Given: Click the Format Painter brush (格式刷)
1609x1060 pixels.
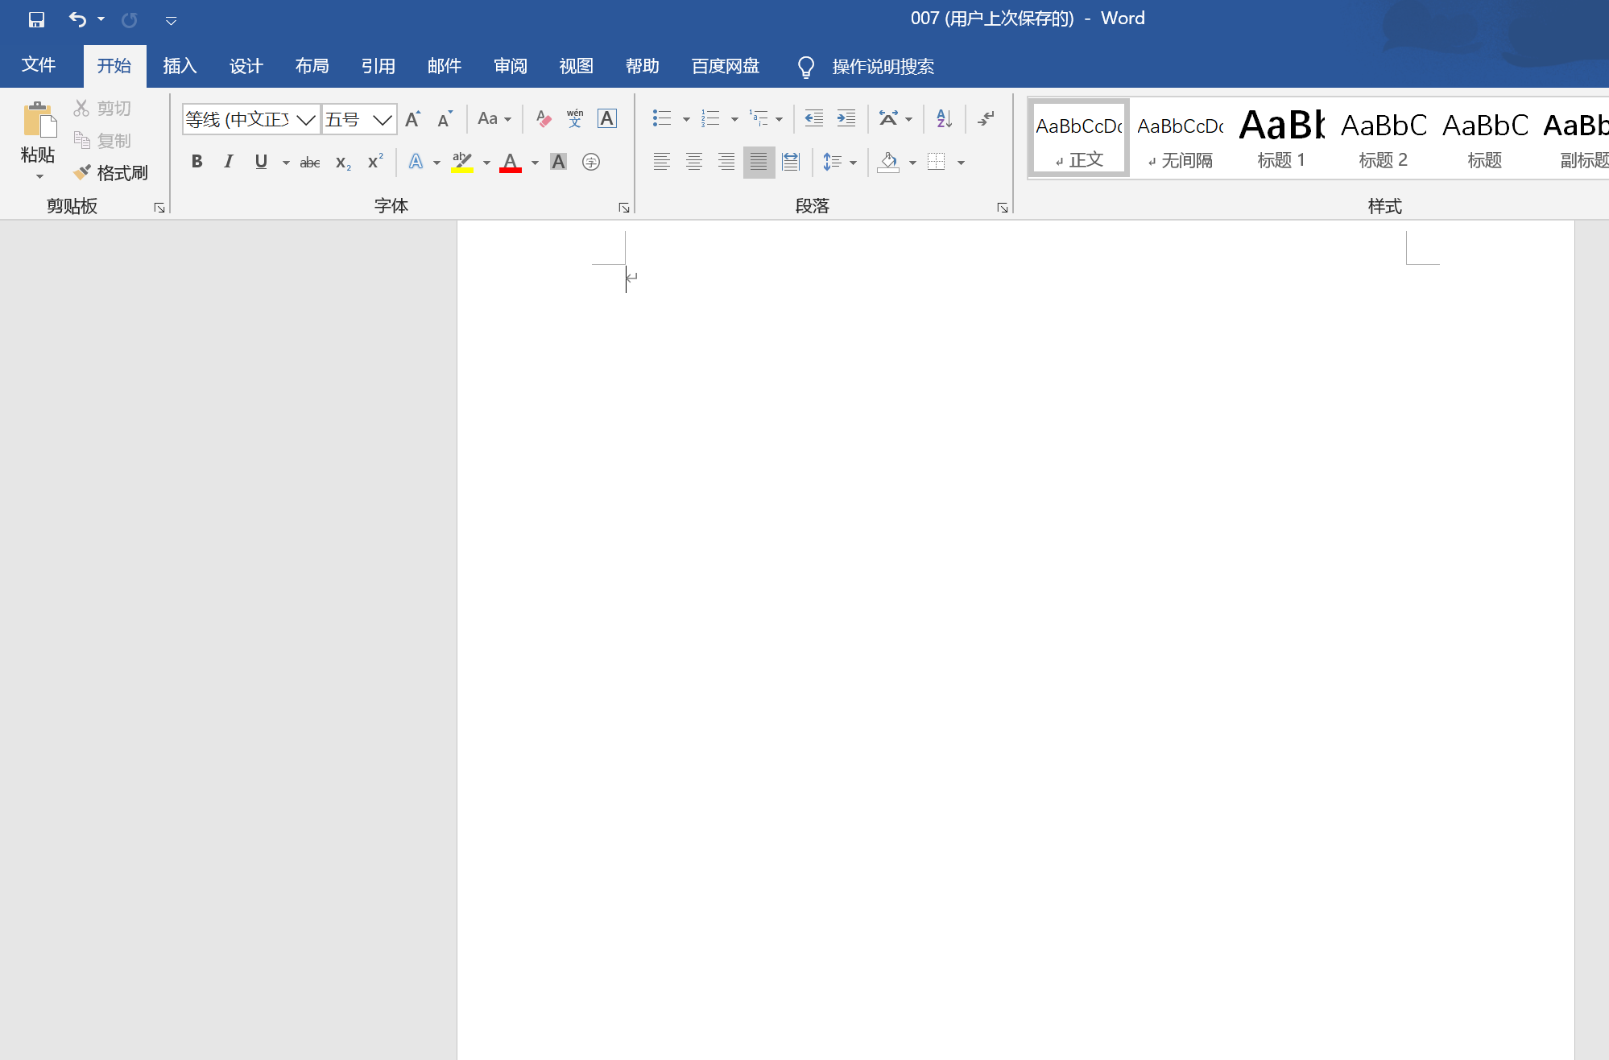Looking at the screenshot, I should pos(111,172).
